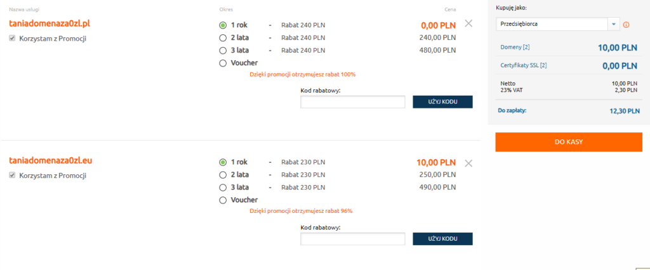Image resolution: width=650 pixels, height=270 pixels.
Task: Remove taniadomenaza0zl.pl domain from cart
Action: 468,23
